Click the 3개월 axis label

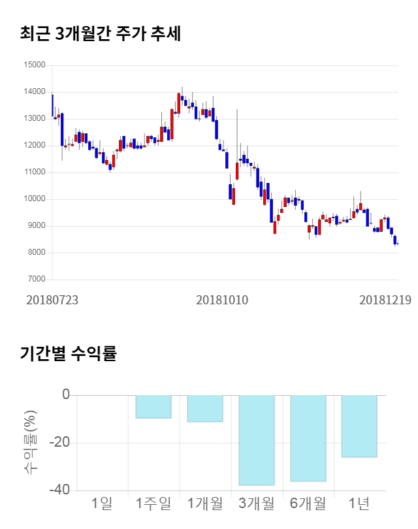(257, 504)
